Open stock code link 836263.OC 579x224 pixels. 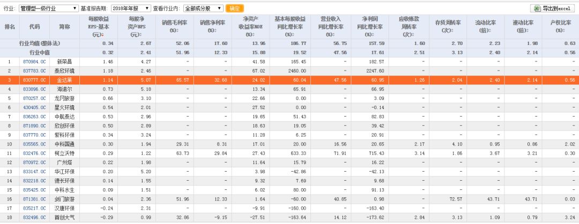(34, 117)
